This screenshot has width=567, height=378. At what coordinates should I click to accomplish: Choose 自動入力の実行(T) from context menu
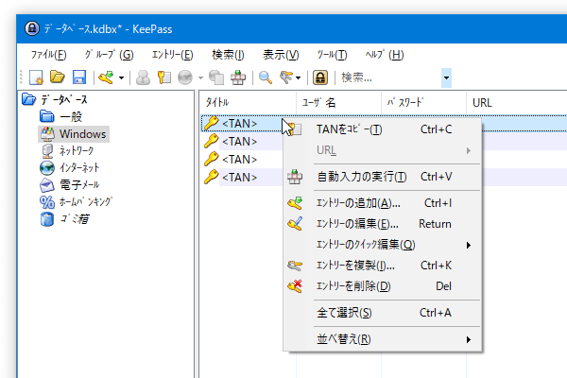(x=383, y=177)
